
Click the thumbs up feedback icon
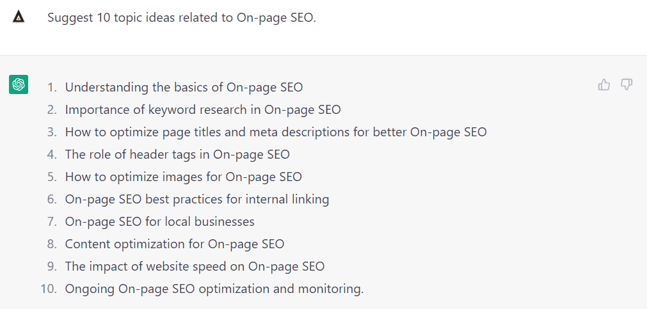click(x=603, y=85)
